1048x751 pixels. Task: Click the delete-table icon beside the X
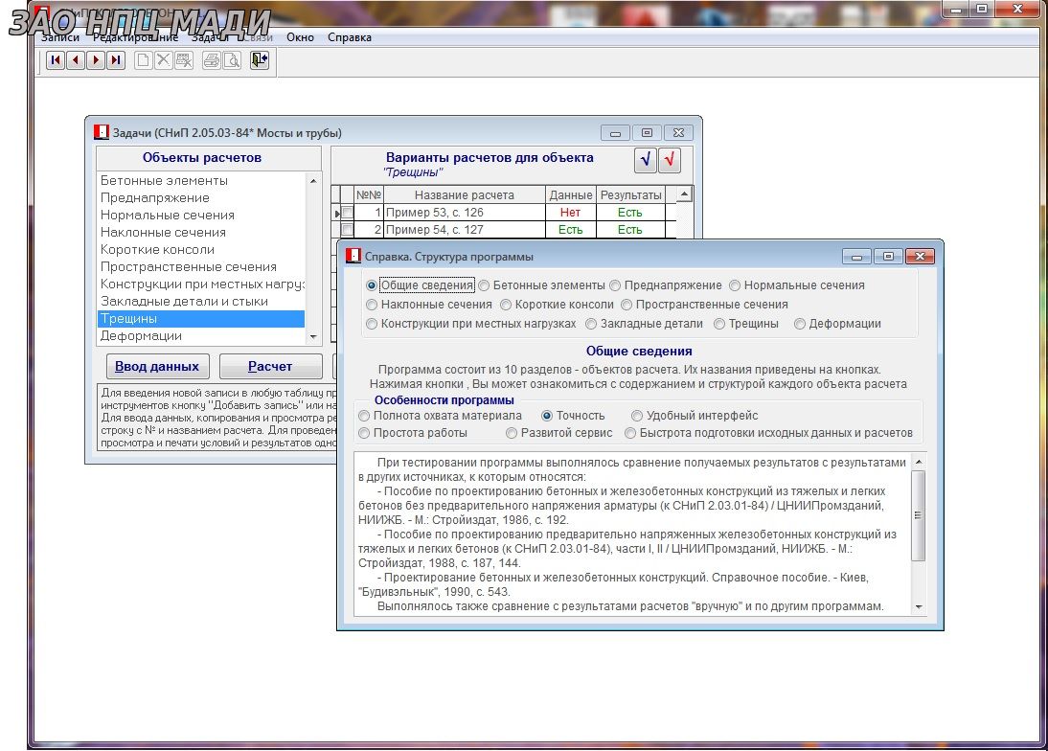(183, 60)
